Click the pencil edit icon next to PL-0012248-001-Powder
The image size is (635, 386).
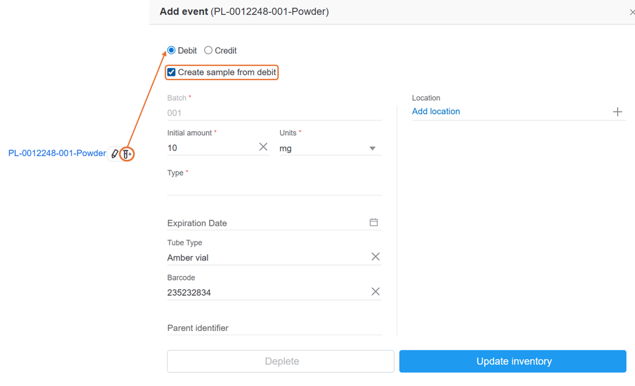(115, 153)
